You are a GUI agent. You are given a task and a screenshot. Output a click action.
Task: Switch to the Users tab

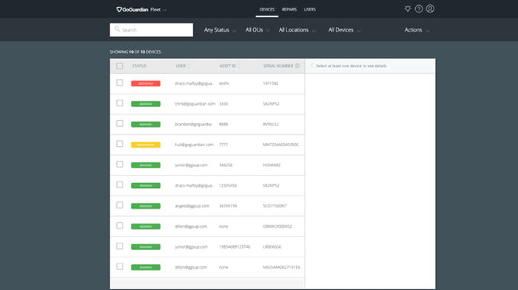(x=310, y=10)
